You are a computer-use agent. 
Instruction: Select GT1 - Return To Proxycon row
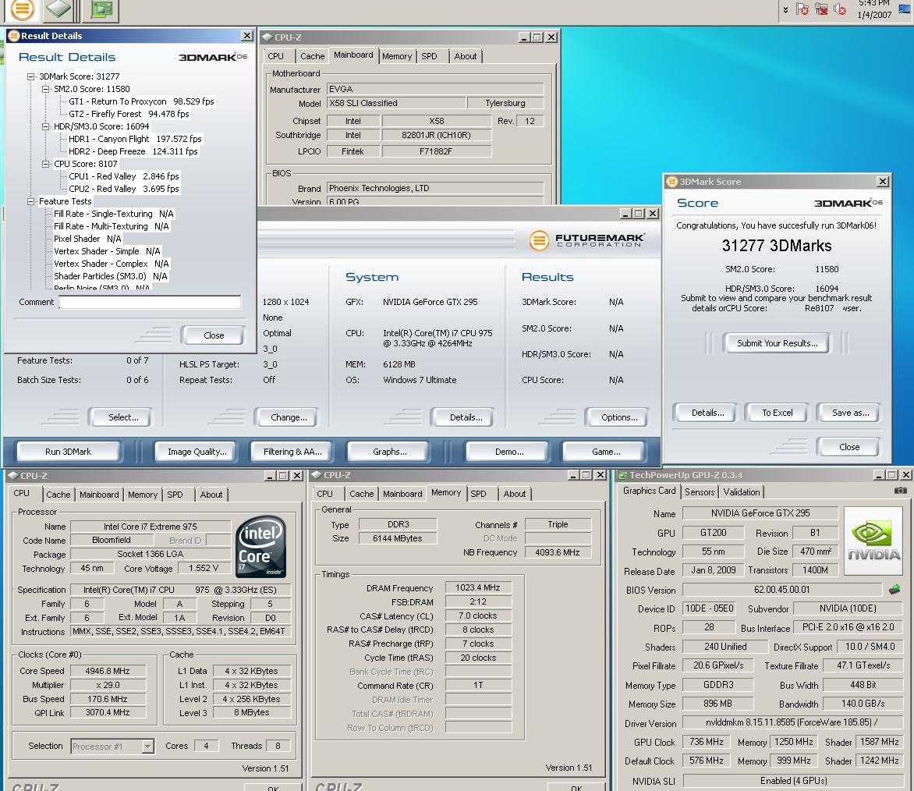(141, 101)
